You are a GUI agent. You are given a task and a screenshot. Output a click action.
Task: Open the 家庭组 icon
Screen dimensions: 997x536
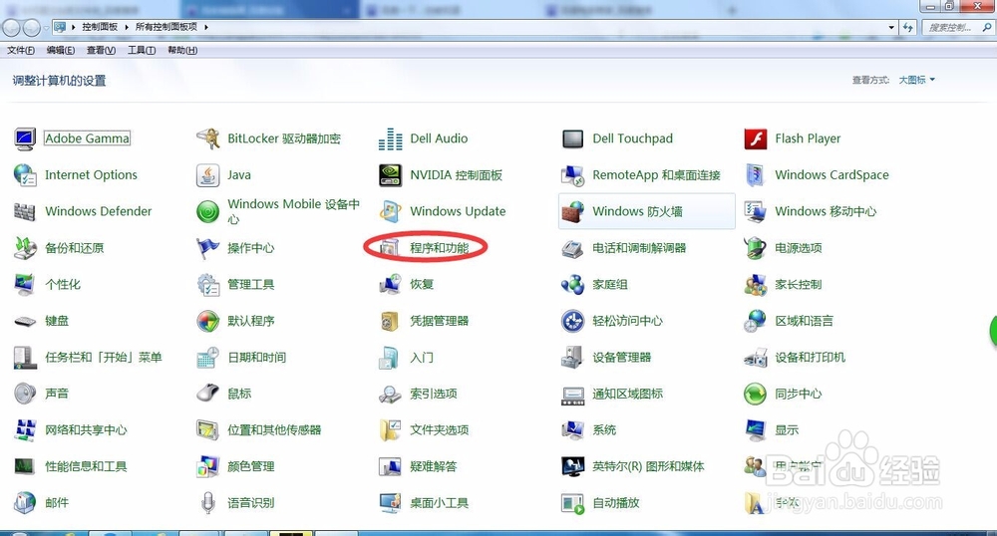[572, 285]
